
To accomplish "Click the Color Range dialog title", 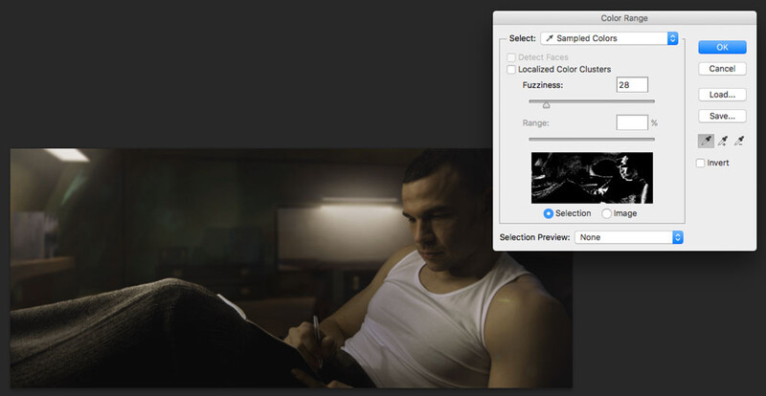I will [624, 18].
